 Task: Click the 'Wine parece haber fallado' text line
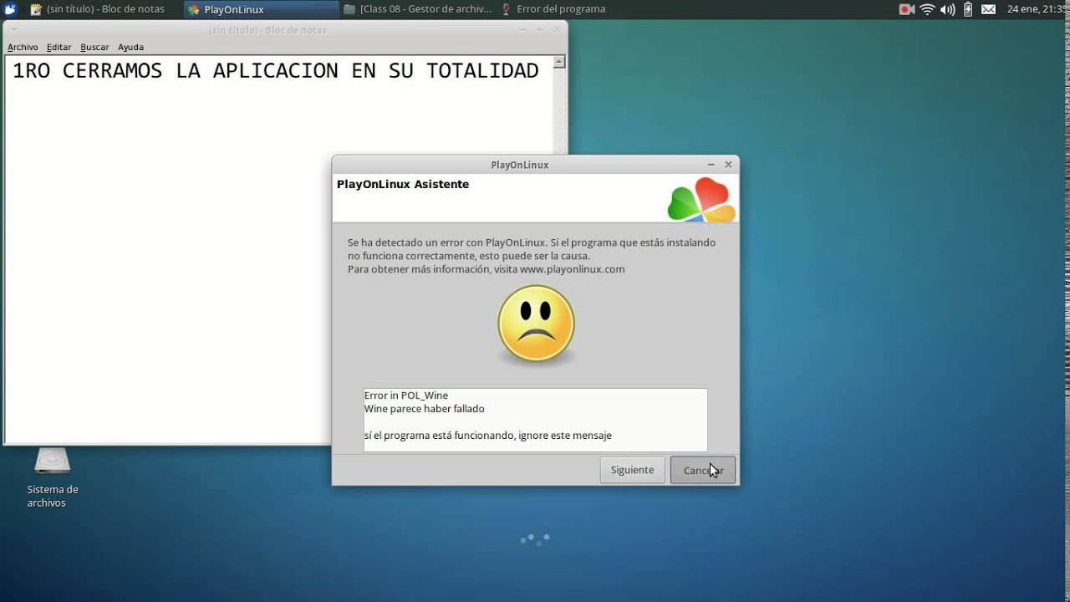(424, 409)
